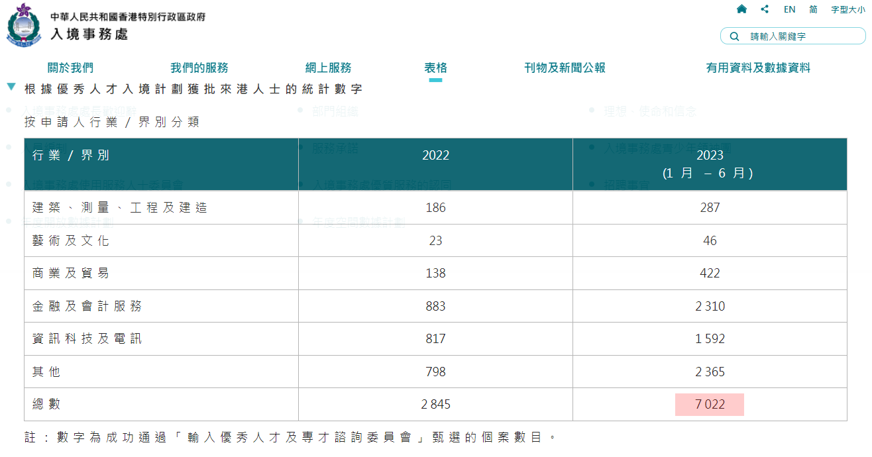Image resolution: width=872 pixels, height=457 pixels.
Task: Click the value 287 in the table
Action: (x=710, y=207)
